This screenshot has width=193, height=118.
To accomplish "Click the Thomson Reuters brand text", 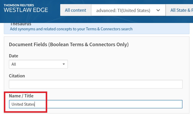I will coord(18,4).
